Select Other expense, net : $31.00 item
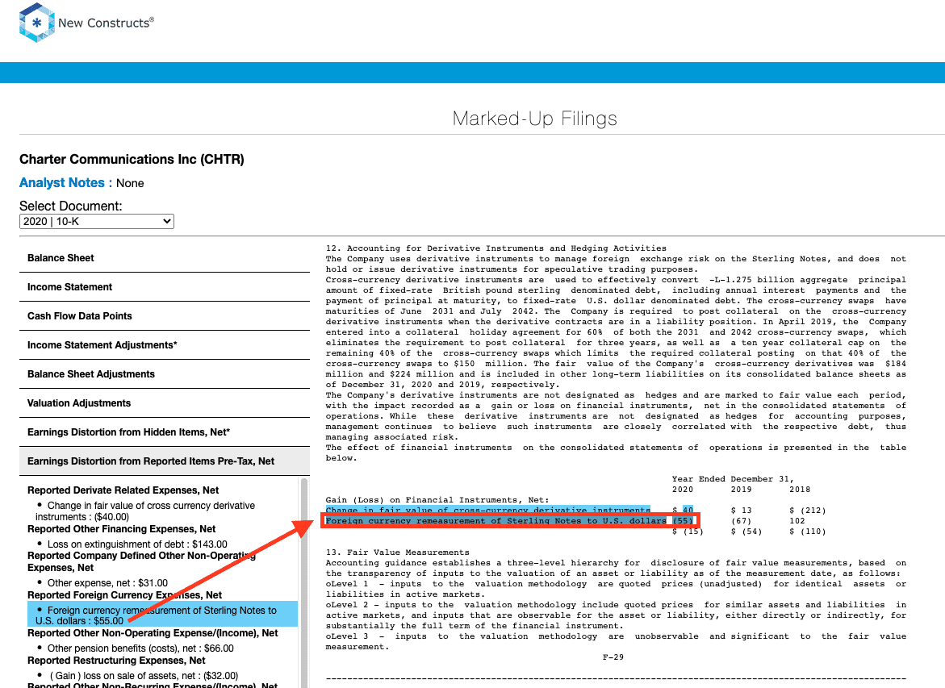 click(x=108, y=582)
